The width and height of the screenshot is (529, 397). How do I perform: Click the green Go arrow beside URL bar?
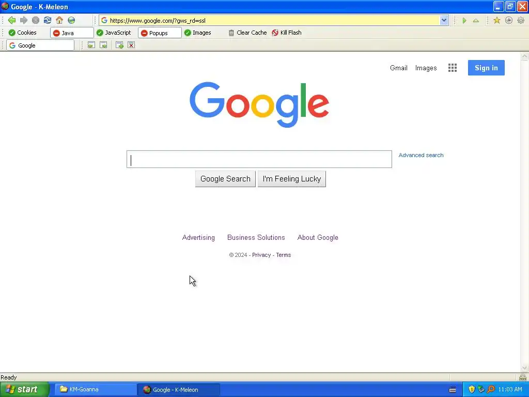click(x=464, y=21)
